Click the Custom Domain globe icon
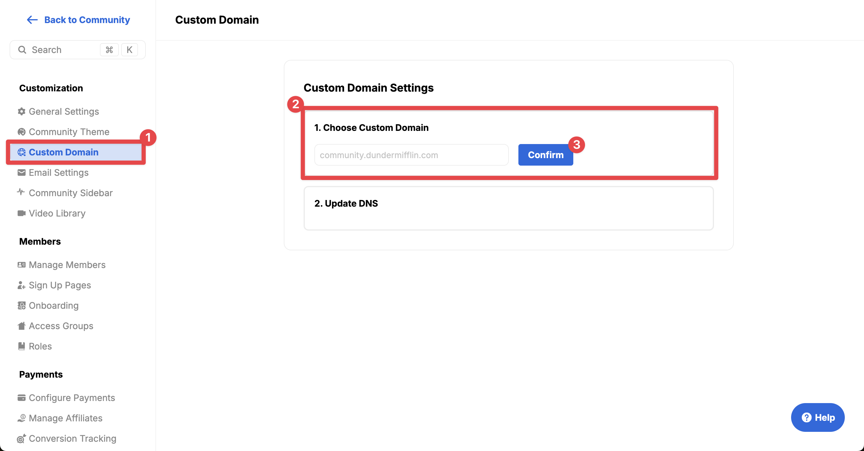Screen dimensions: 864x451 22,152
